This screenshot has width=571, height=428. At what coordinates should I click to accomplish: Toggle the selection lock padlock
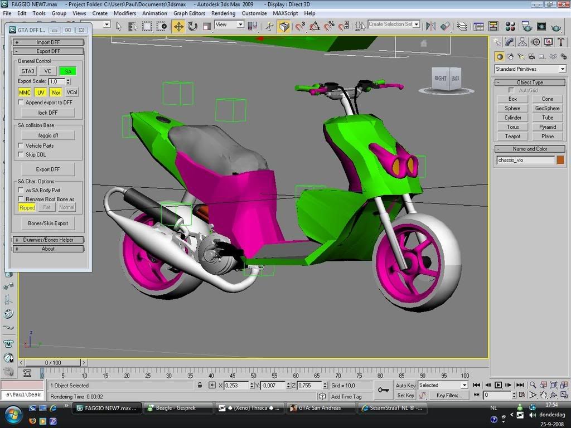200,385
